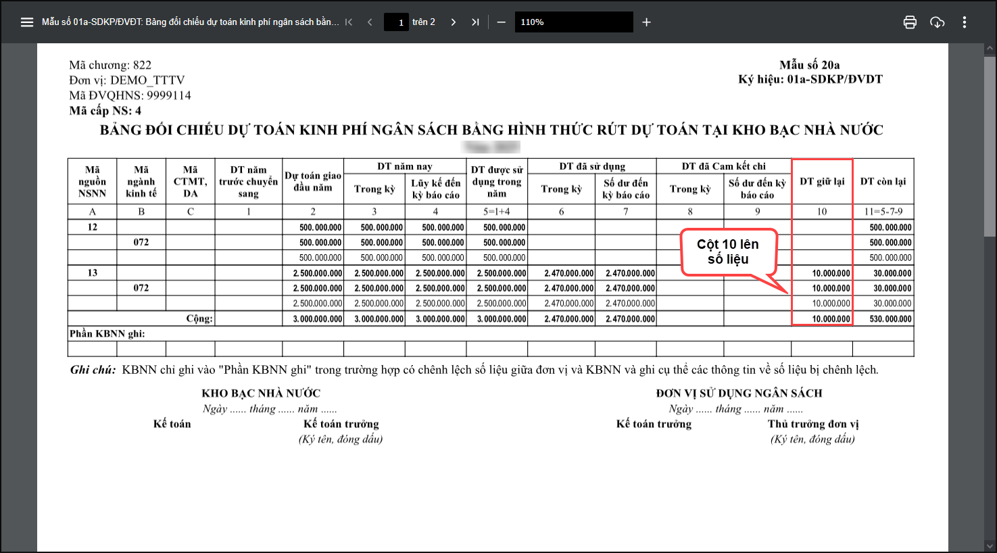997x553 pixels.
Task: Jump to the last page
Action: coord(475,22)
